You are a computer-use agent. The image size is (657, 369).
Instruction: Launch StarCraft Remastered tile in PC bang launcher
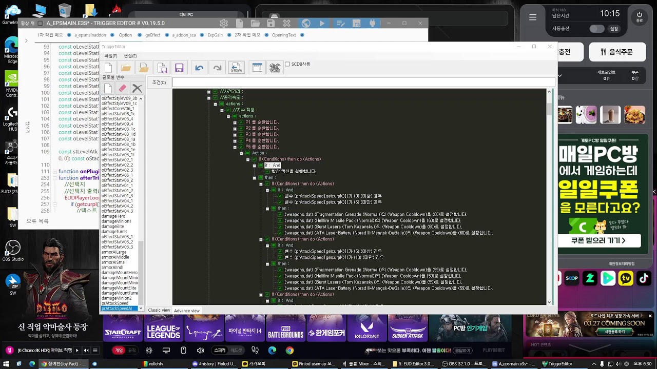coord(122,328)
